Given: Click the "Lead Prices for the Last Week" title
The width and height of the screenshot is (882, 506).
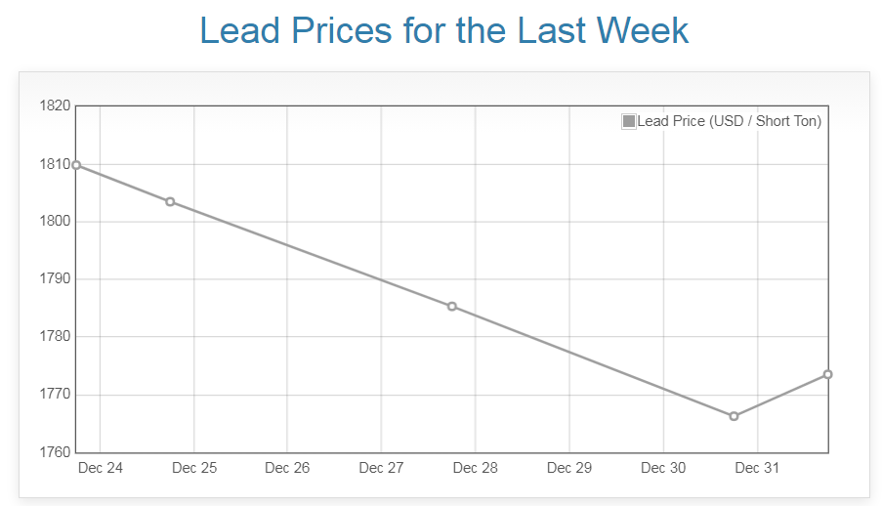Looking at the screenshot, I should pyautogui.click(x=444, y=30).
